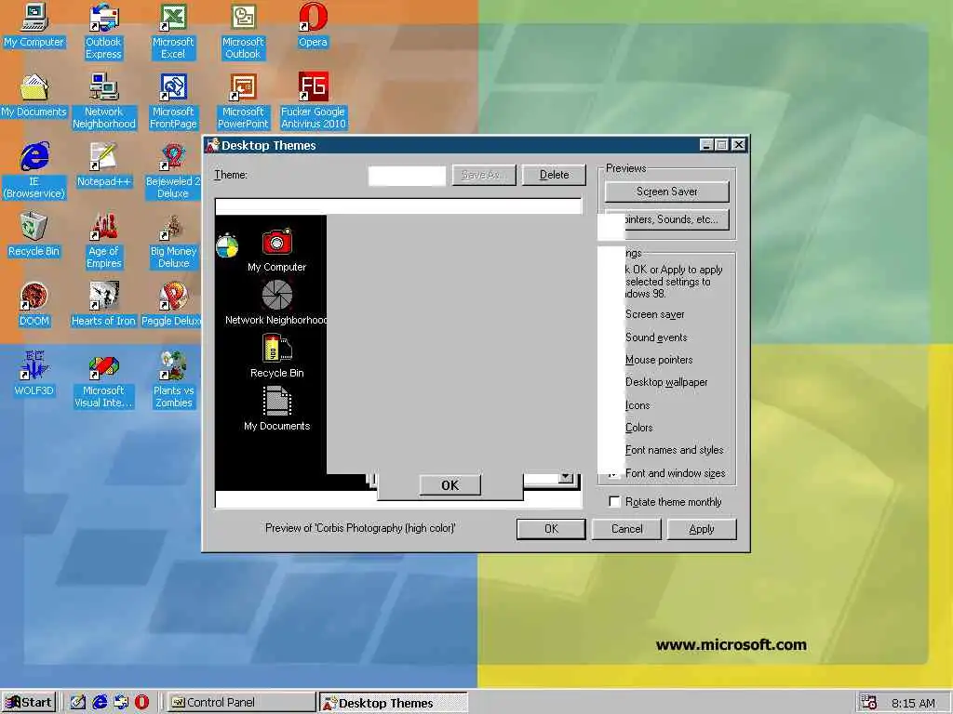
Task: Toggle the Mouse pointers setting
Action: click(659, 360)
